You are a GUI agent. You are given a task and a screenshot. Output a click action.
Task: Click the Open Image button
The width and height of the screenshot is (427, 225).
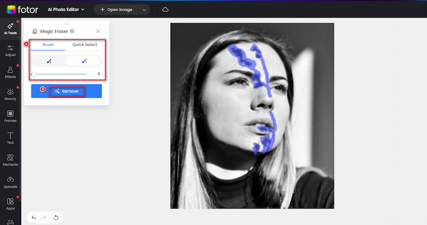coord(116,10)
